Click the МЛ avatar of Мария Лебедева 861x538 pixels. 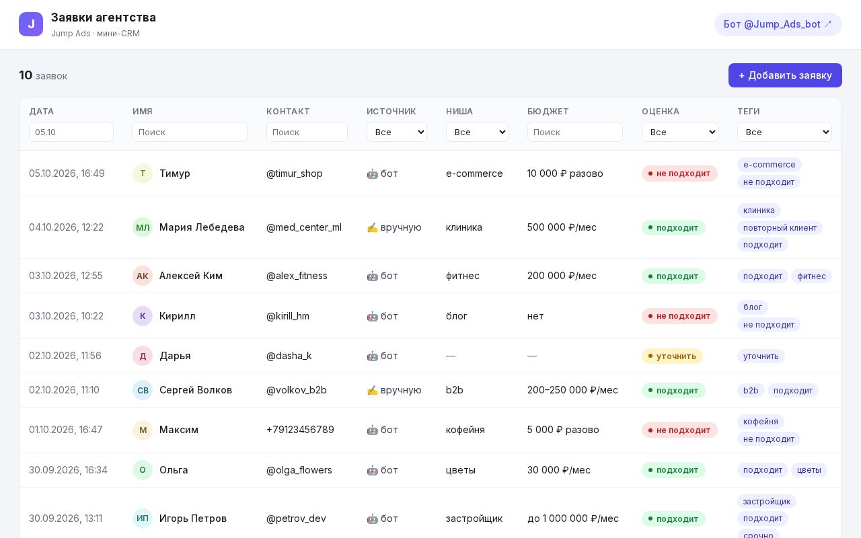(143, 227)
